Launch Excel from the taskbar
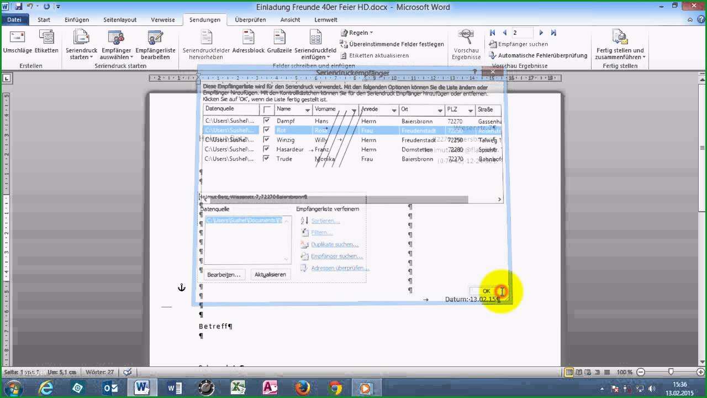Screen dimensions: 707x398 [x=238, y=388]
